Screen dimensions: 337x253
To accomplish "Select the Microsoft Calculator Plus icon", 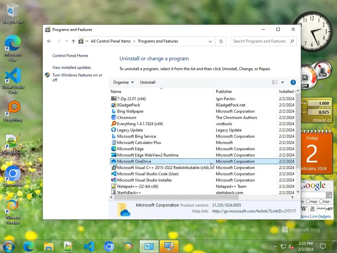I will coord(114,142).
